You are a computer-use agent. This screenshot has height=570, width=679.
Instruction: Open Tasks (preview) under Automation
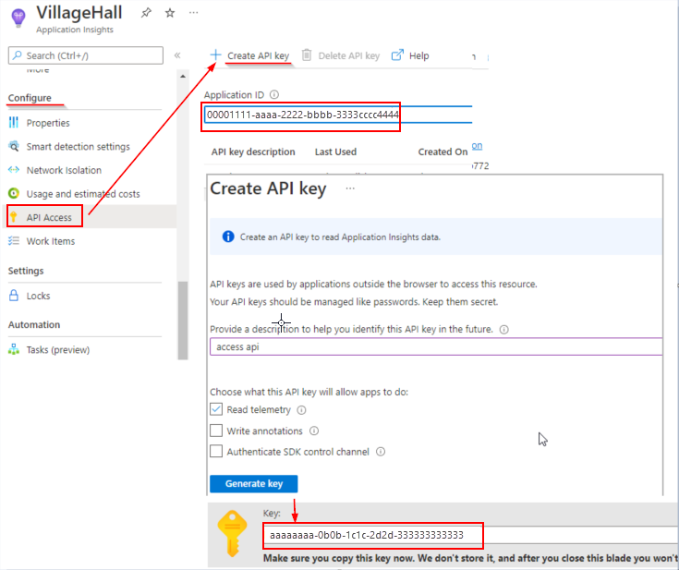(58, 350)
